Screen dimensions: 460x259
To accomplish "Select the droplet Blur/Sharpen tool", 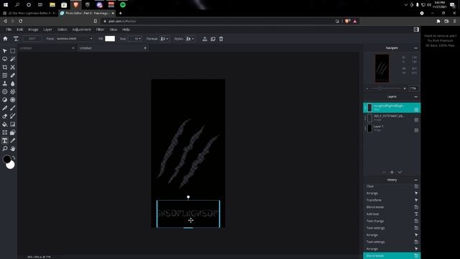I will pyautogui.click(x=13, y=83).
